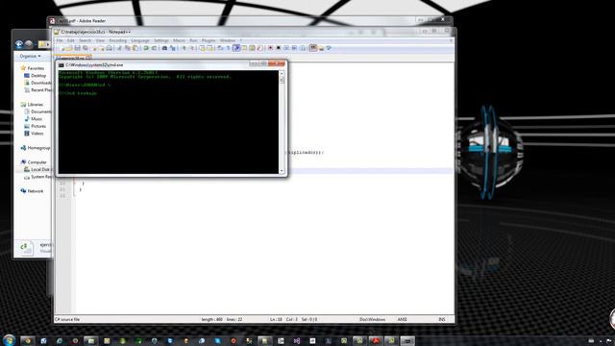This screenshot has width=615, height=346.
Task: Toggle Show All Characters toolbar icon
Action: 228,48
